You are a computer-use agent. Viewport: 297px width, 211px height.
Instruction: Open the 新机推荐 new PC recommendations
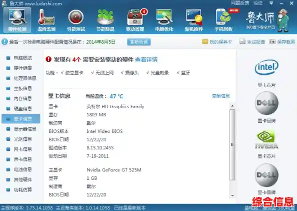coord(194,20)
